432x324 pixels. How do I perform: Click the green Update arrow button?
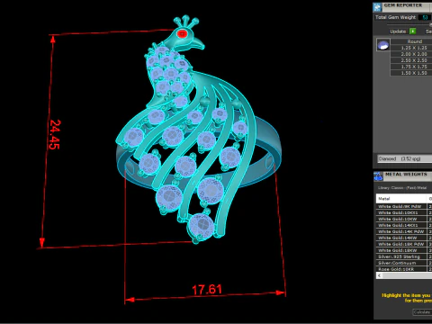(413, 31)
